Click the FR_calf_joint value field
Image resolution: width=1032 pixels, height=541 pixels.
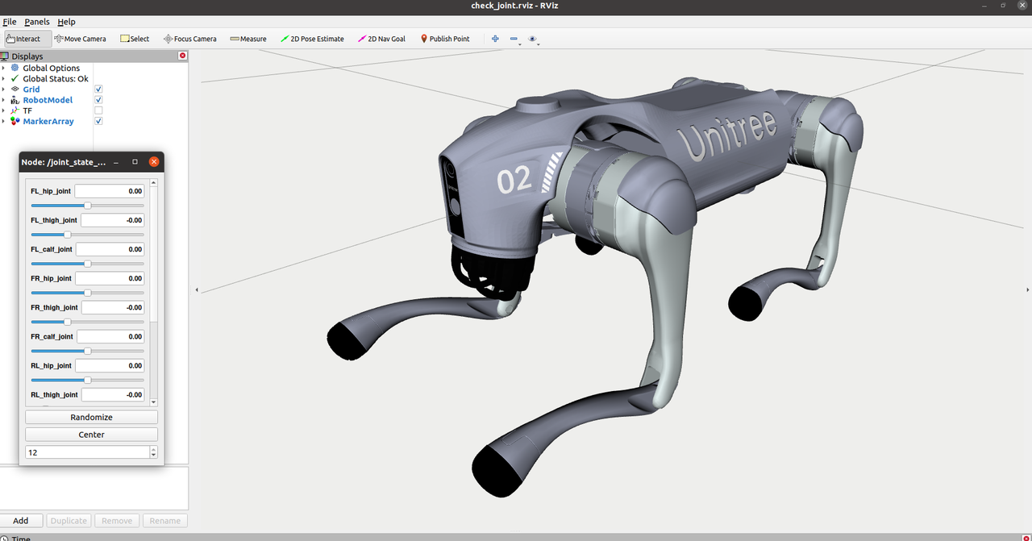[x=110, y=336]
